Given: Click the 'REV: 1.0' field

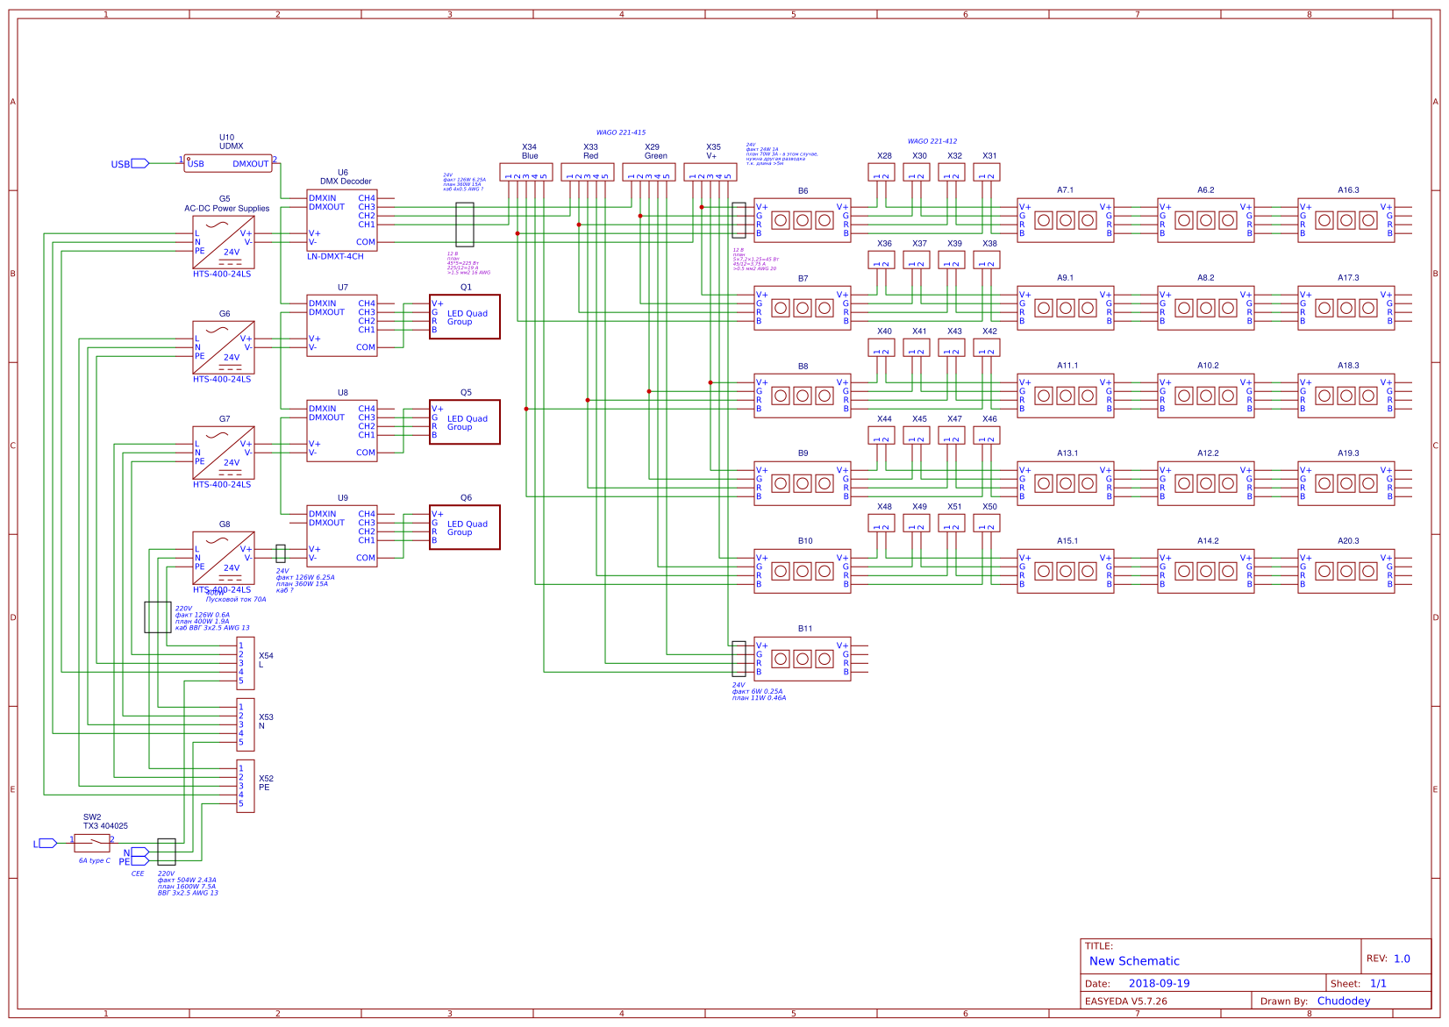Looking at the screenshot, I should tap(1388, 959).
